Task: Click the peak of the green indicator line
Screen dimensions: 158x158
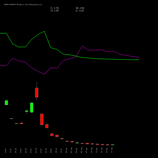Action: click(44, 31)
